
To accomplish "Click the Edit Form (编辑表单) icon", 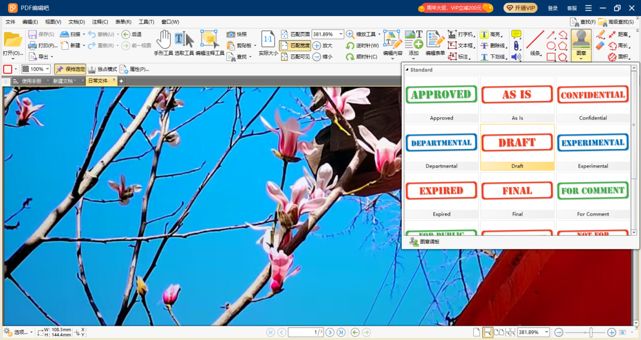I will pos(435,43).
